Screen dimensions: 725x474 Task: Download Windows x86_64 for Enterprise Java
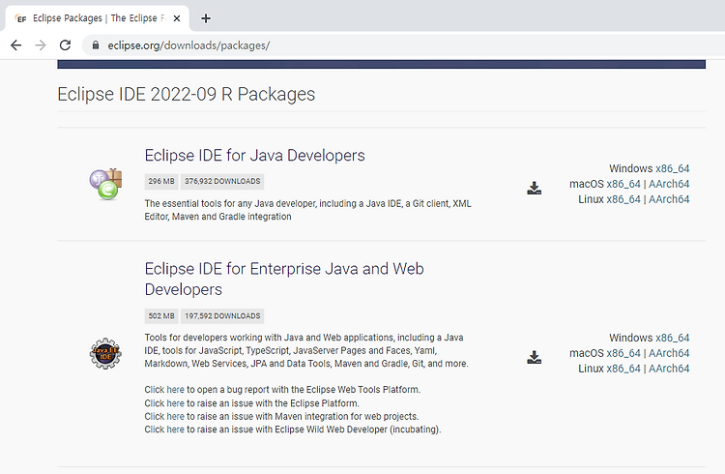[672, 338]
